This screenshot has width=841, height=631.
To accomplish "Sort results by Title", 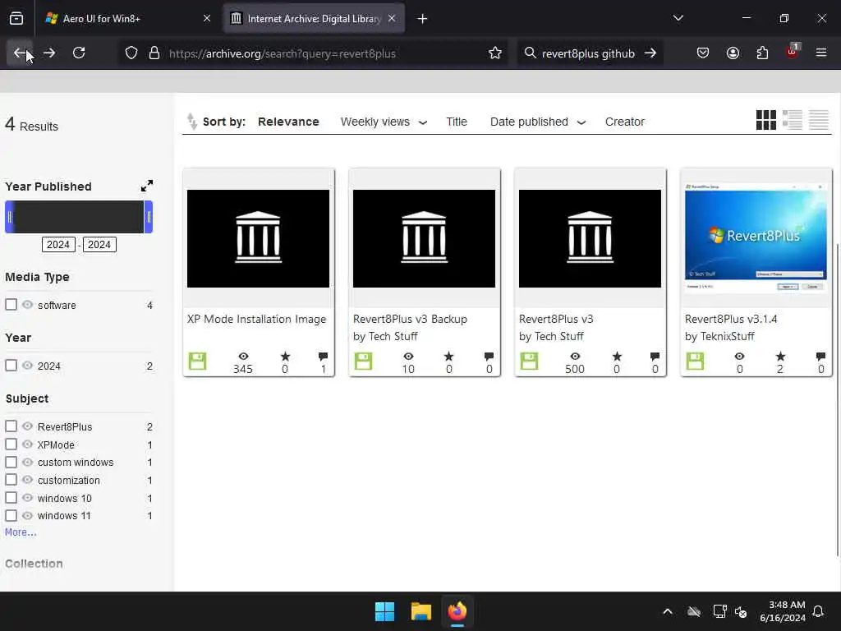I will [457, 122].
